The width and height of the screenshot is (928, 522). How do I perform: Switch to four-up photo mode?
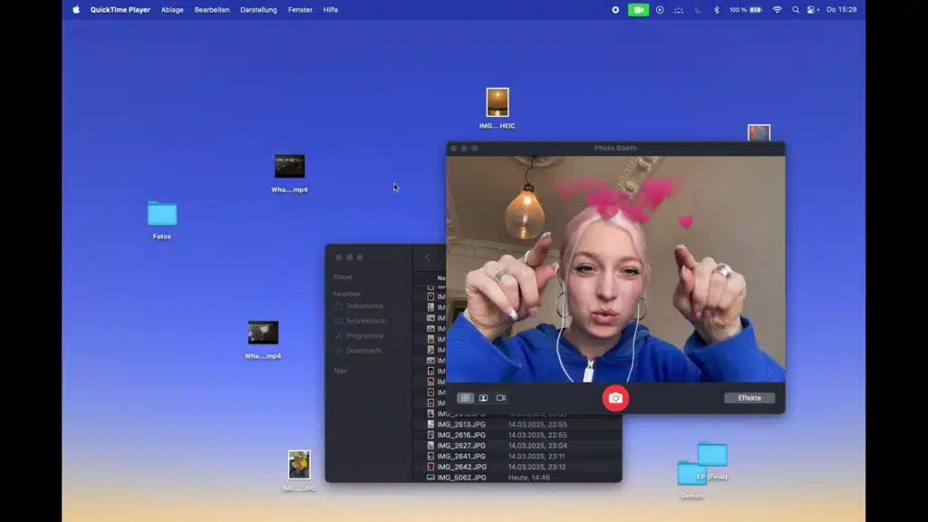465,398
